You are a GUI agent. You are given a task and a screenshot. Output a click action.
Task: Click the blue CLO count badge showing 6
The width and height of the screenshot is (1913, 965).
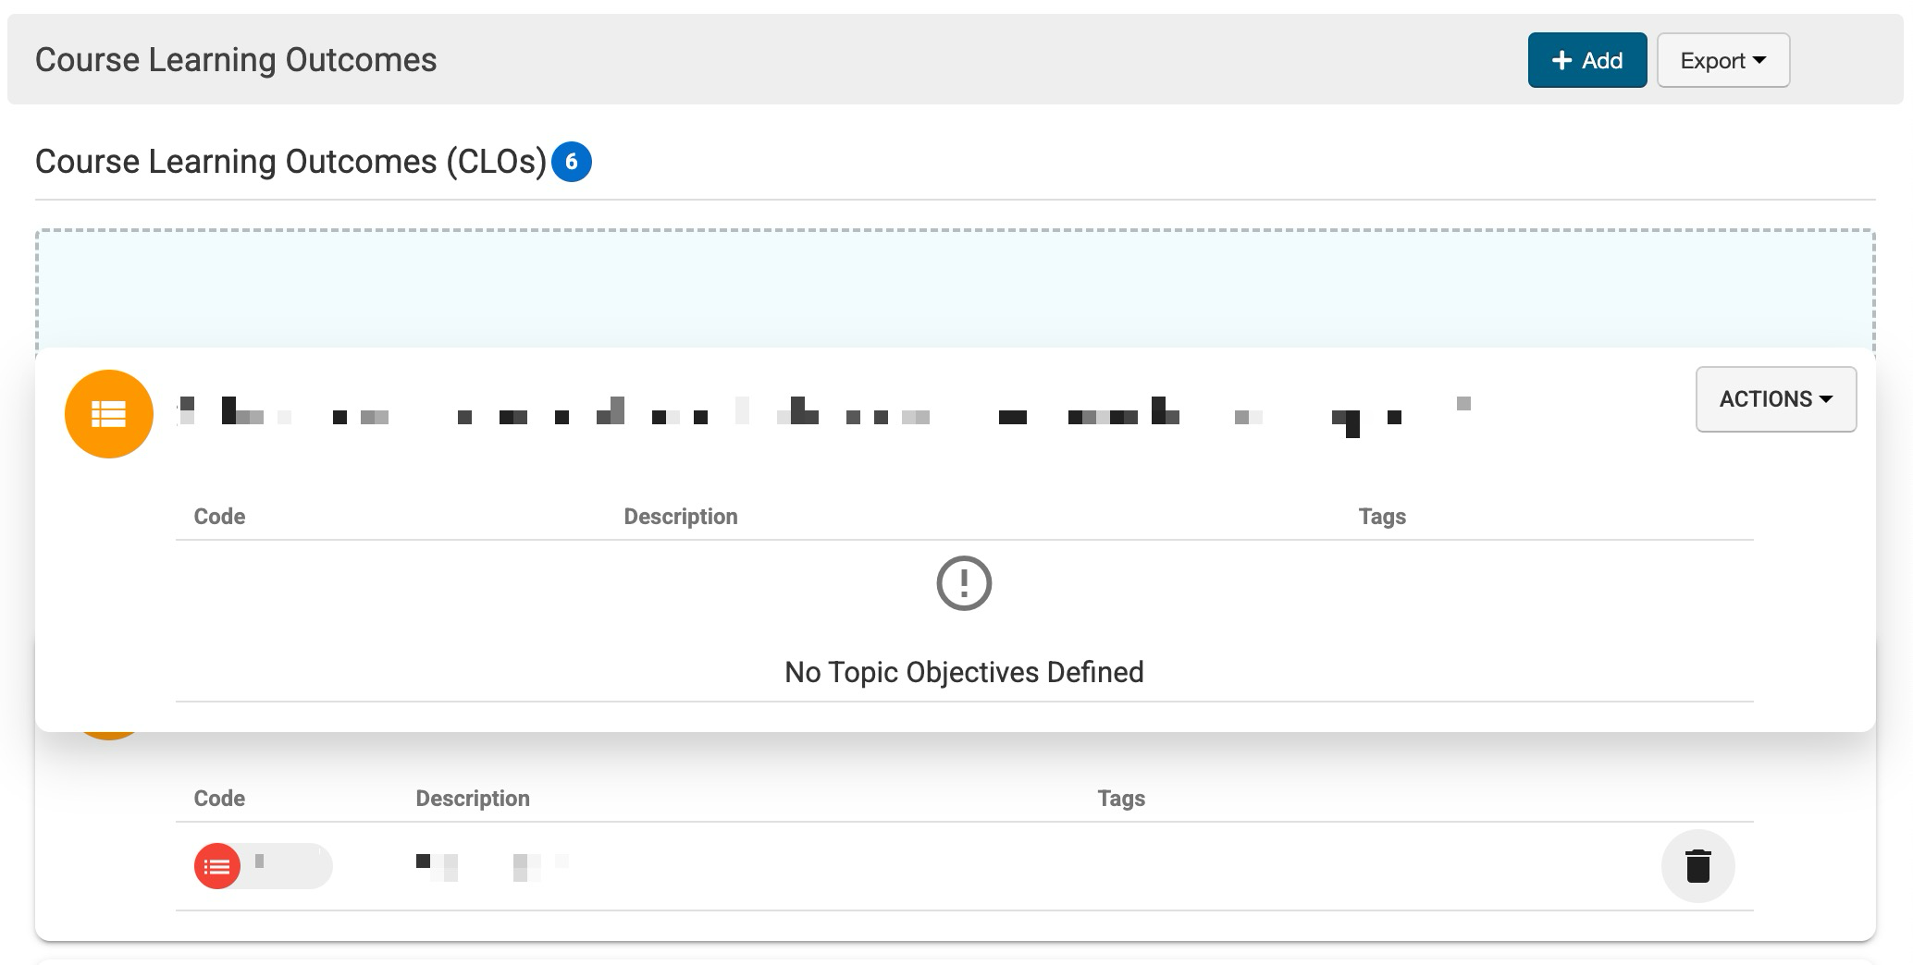571,162
